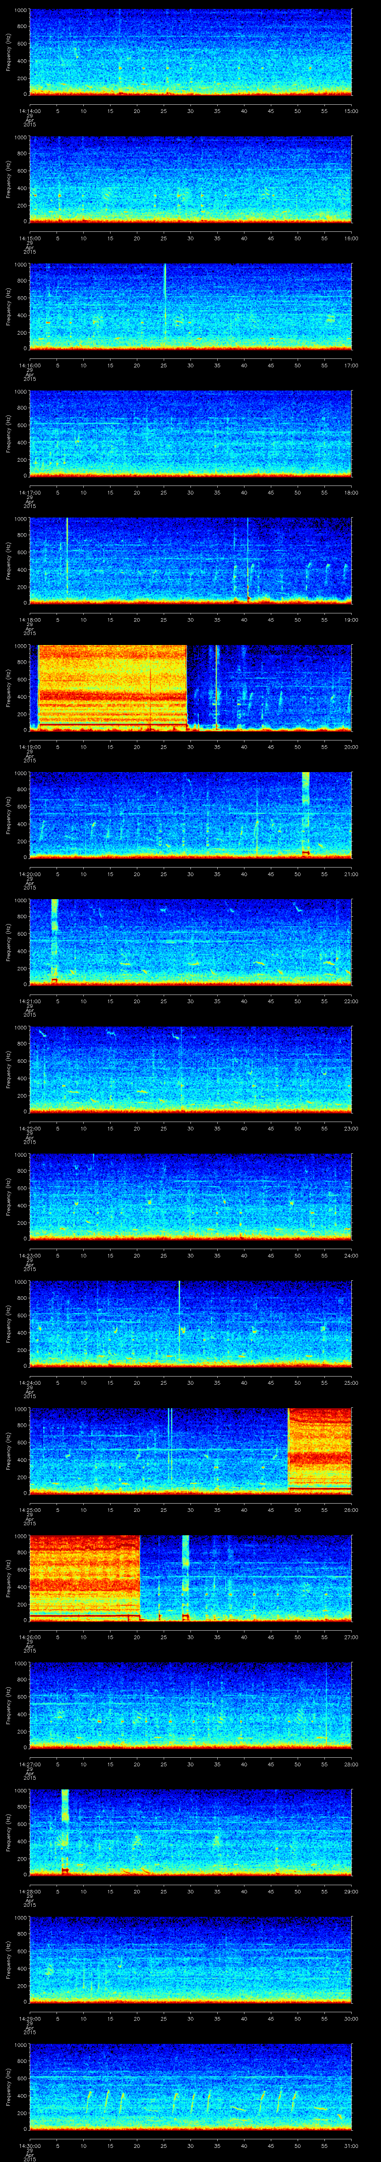
Task: Click the green column near 51 seconds in the 14:20:00 panel
Action: pyautogui.click(x=305, y=814)
